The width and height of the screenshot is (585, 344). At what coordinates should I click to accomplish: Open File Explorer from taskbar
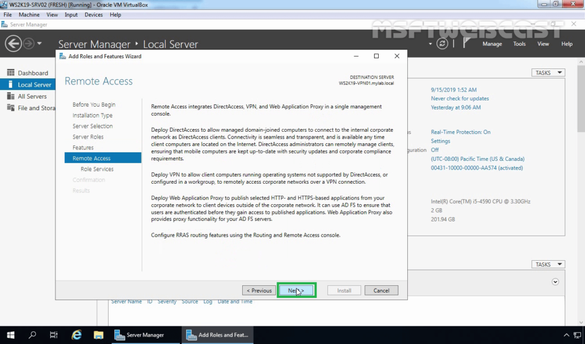(x=98, y=335)
